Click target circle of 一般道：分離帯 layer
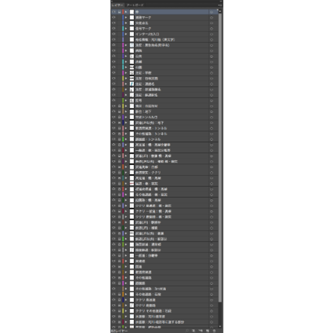This screenshot has width=333, height=333. pyautogui.click(x=211, y=256)
